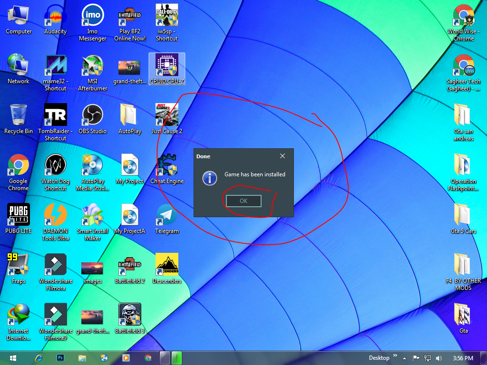Select the My ProjectA file icon
This screenshot has width=487, height=365.
click(130, 219)
